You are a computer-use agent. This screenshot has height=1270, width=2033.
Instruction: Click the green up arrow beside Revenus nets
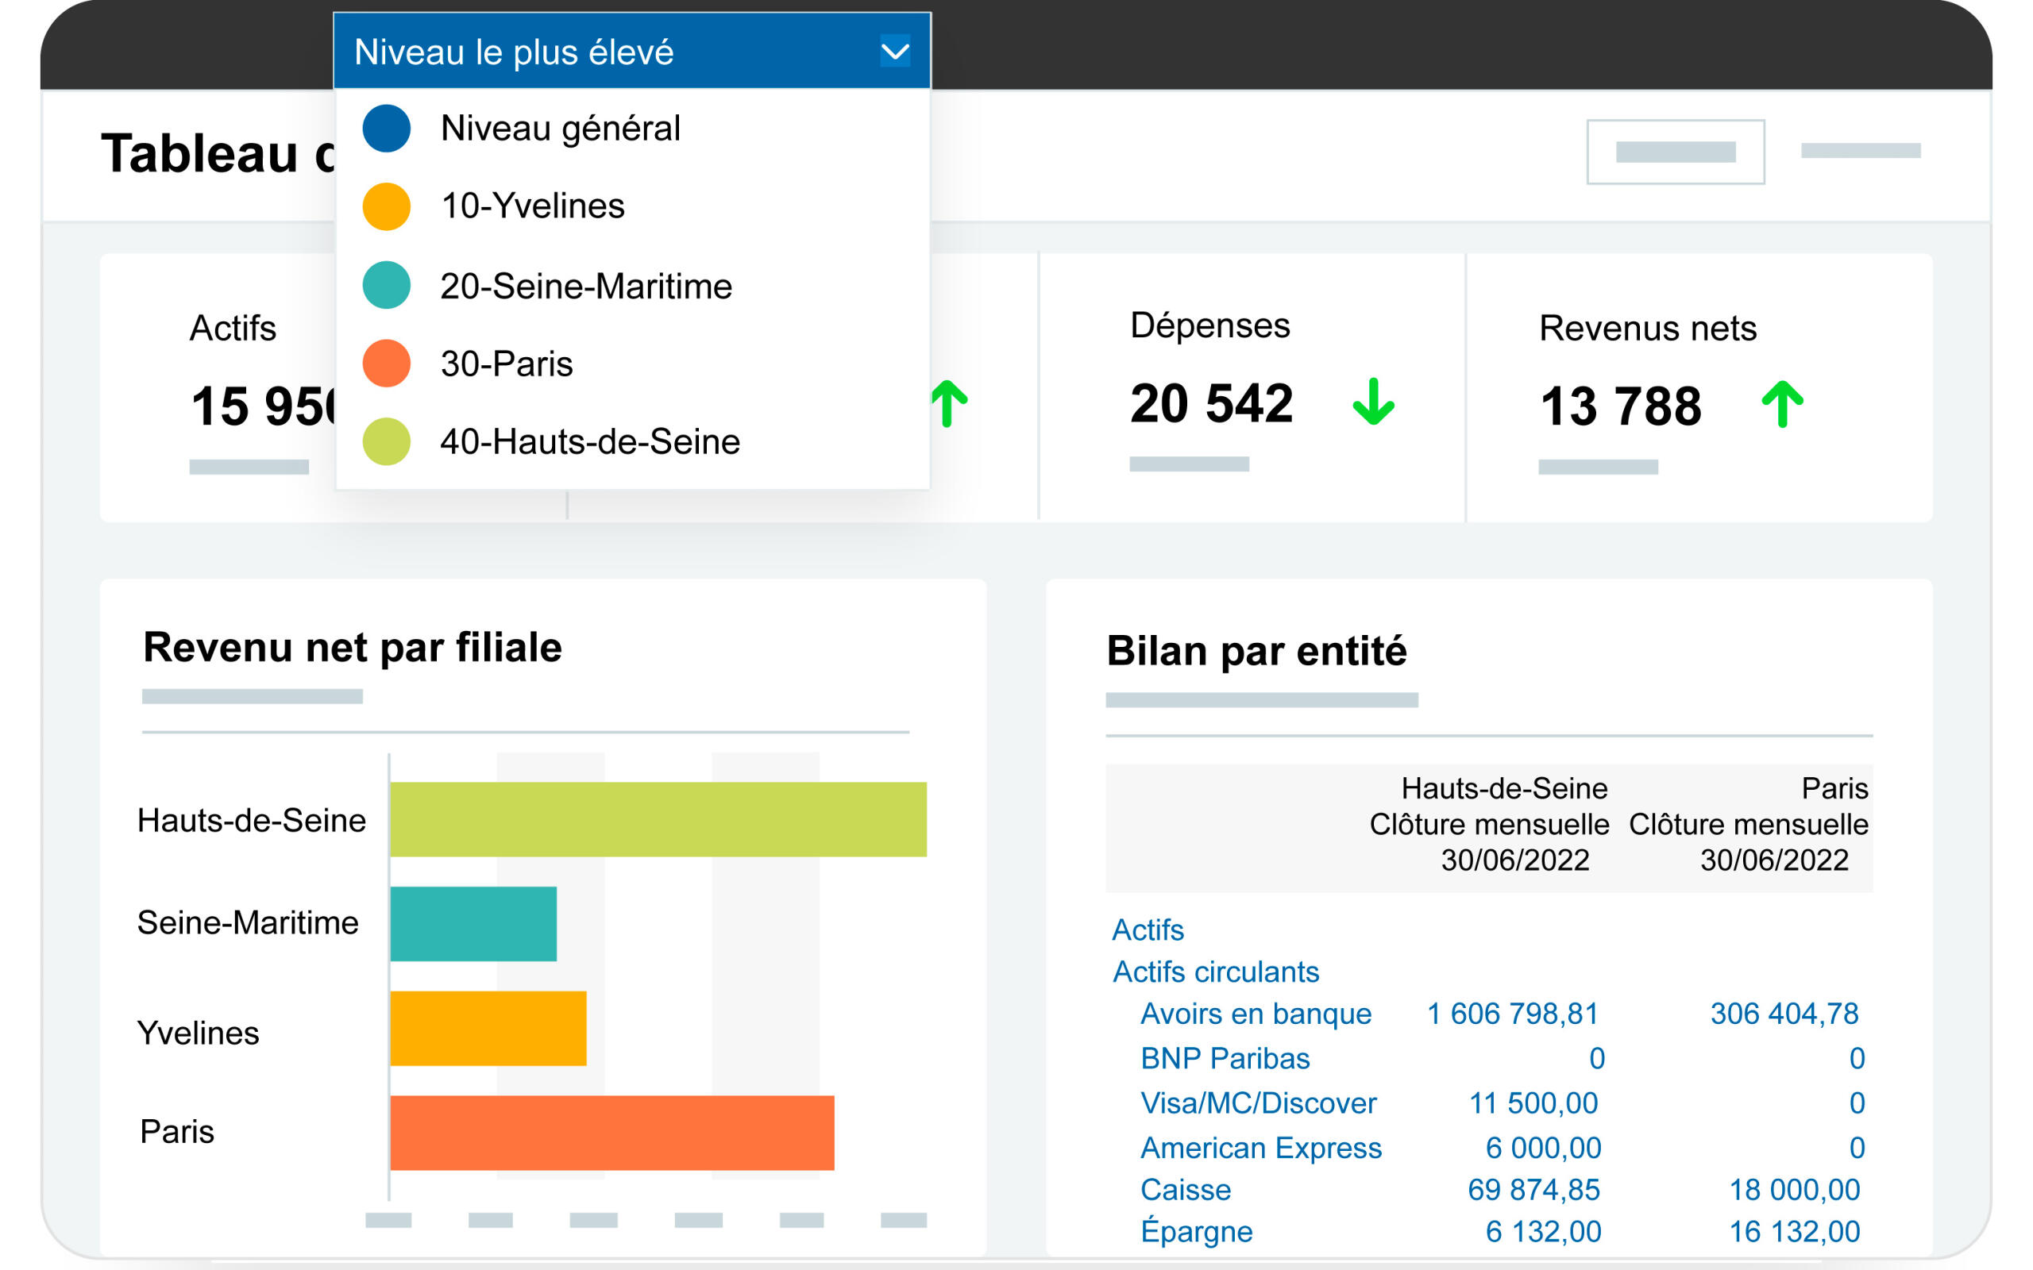(1782, 404)
